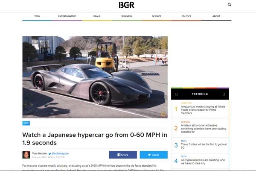Click the blue Cars category tag
The width and height of the screenshot is (256, 171).
(x=26, y=123)
